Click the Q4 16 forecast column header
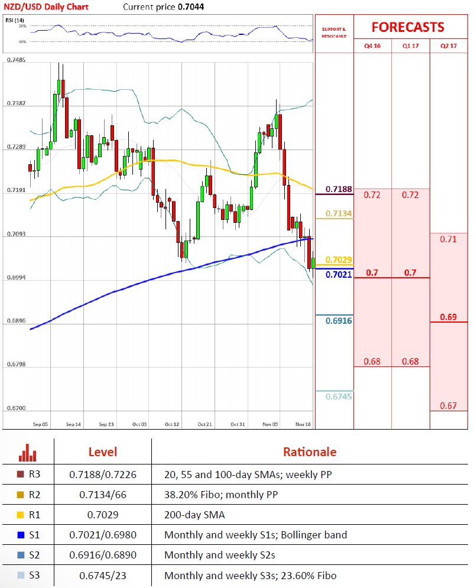 [x=372, y=46]
